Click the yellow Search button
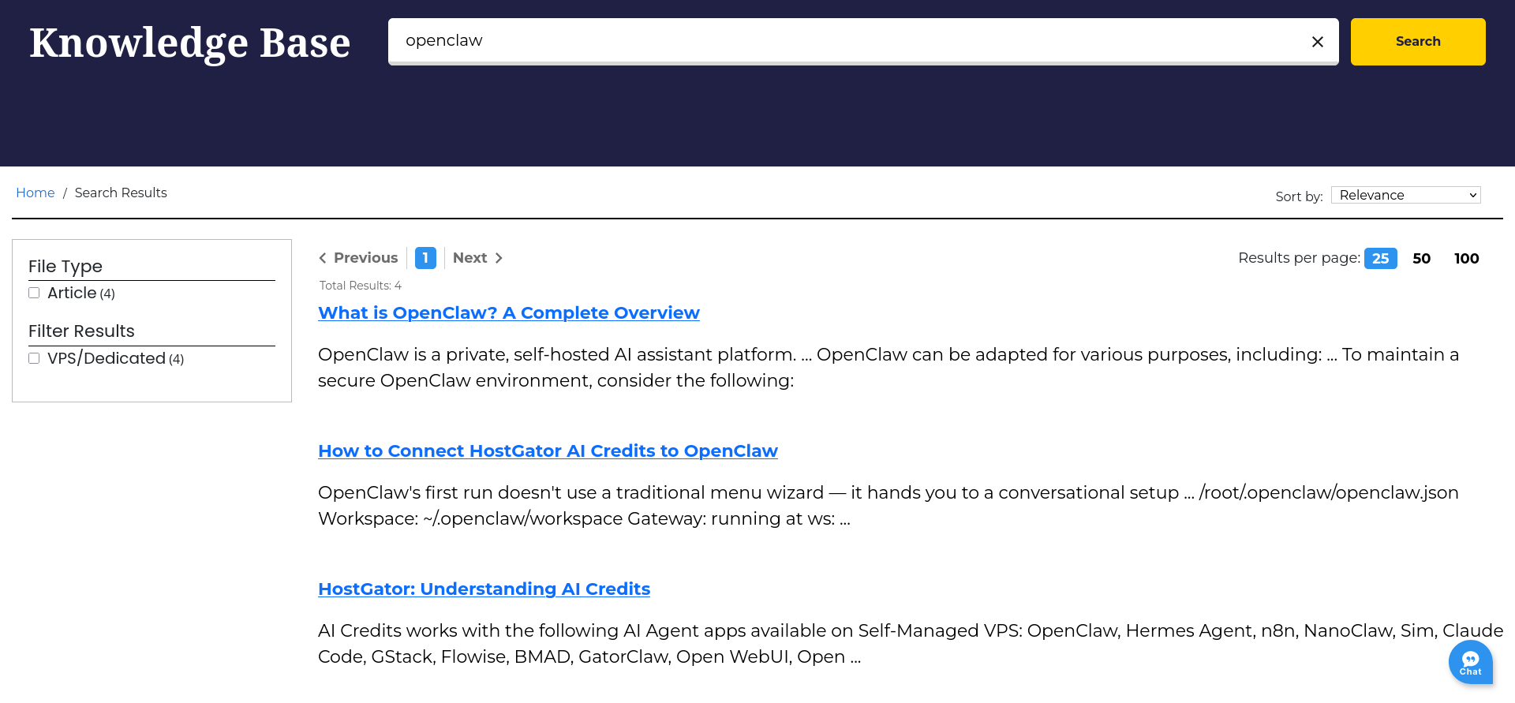This screenshot has height=703, width=1515. pos(1418,42)
